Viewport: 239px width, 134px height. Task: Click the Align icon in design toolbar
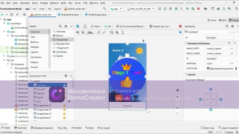(x=117, y=32)
